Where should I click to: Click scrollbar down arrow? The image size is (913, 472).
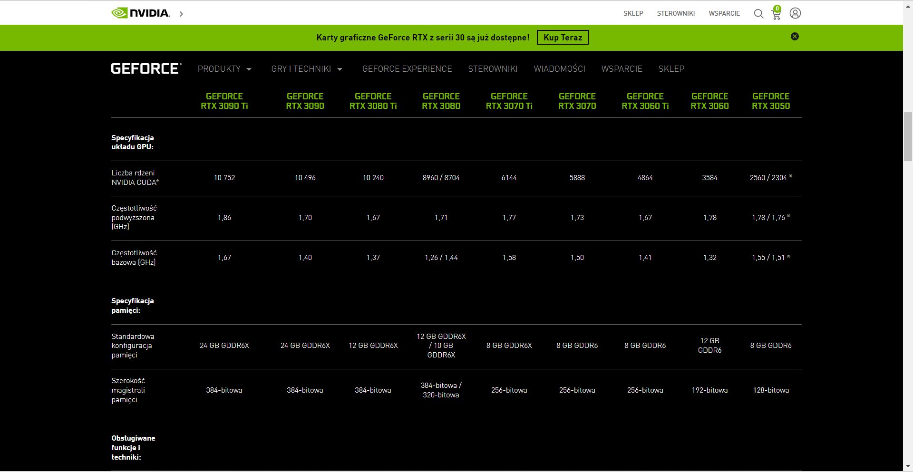pos(908,466)
